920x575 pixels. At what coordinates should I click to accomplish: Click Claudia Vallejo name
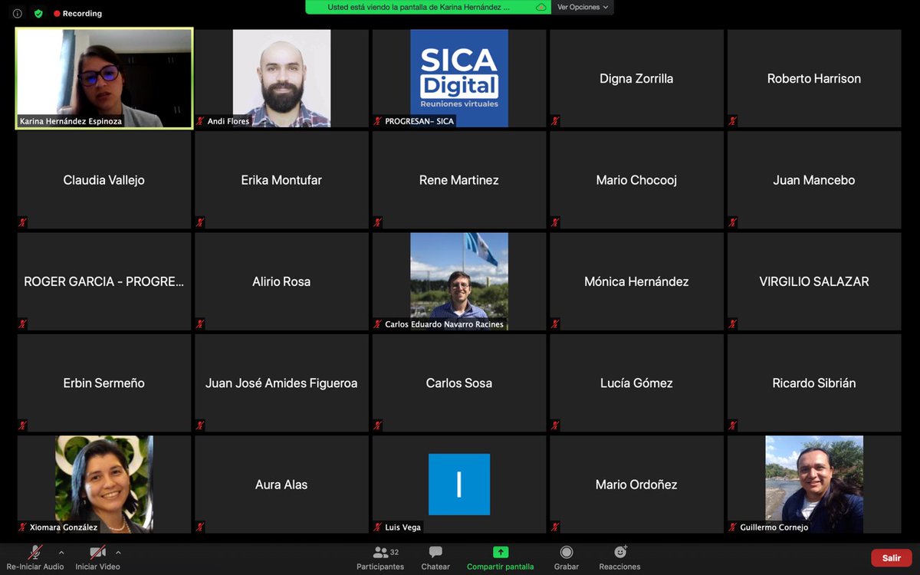pos(104,180)
